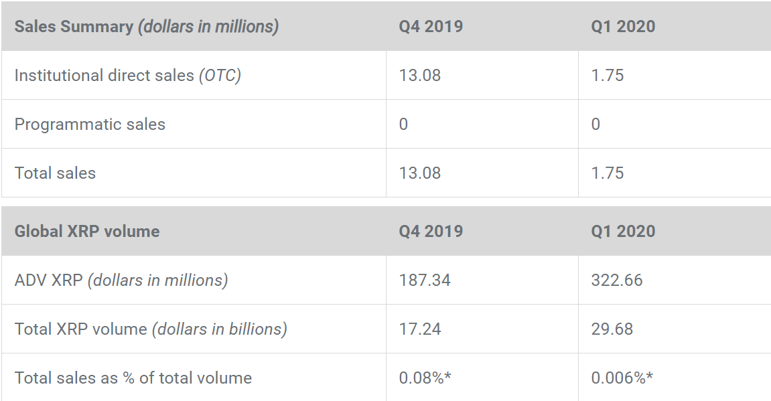Click Q4 2019 header in Global XRP volume table
771x401 pixels.
point(431,232)
